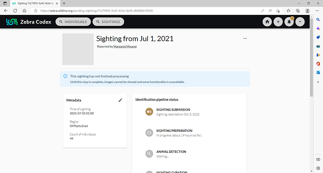This screenshot has width=323, height=173.
Task: Click the Animal Detection magnifier icon
Action: click(x=149, y=154)
